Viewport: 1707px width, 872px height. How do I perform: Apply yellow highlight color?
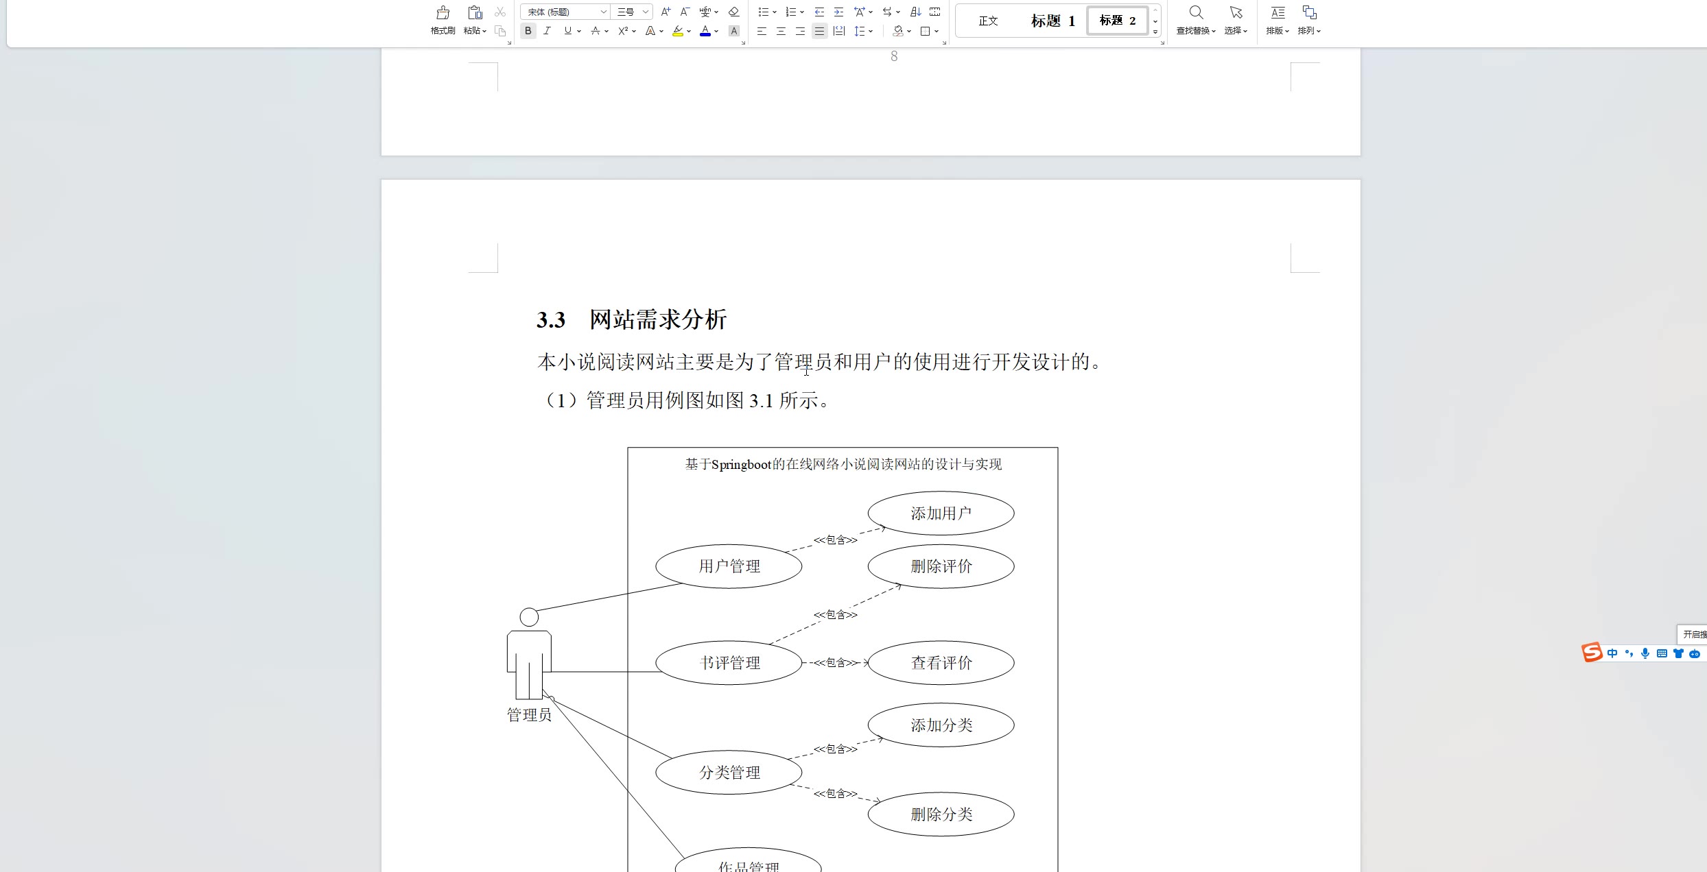[678, 31]
